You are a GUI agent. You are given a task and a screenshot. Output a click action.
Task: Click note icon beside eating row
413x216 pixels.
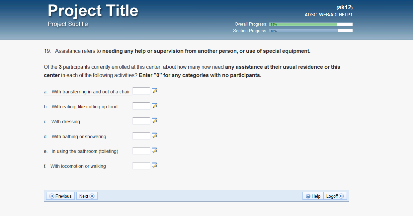click(x=154, y=105)
